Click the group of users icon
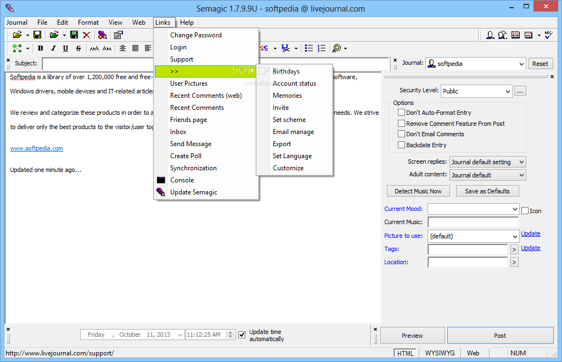 click(x=503, y=35)
